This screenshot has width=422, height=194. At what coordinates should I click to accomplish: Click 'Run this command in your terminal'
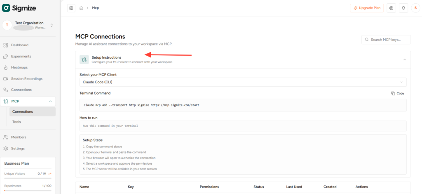click(110, 126)
